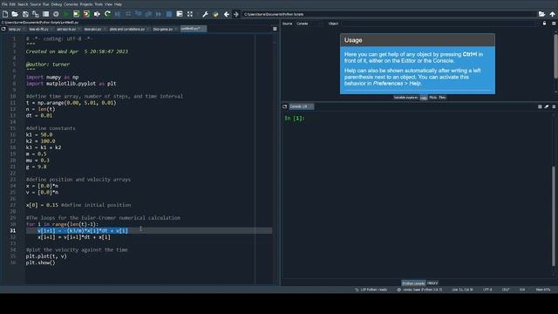Run the file with green play icon

click(66, 14)
